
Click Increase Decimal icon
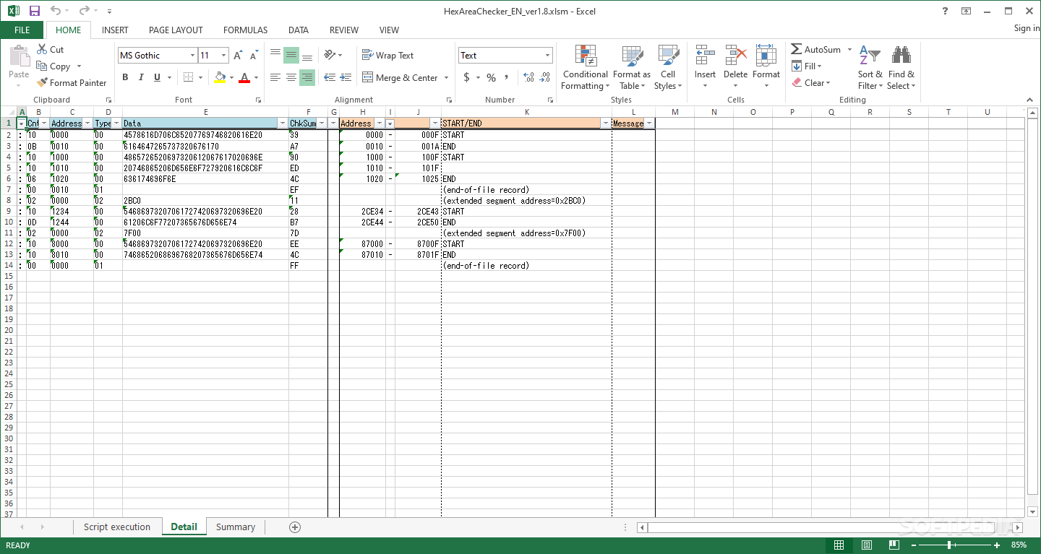(528, 77)
